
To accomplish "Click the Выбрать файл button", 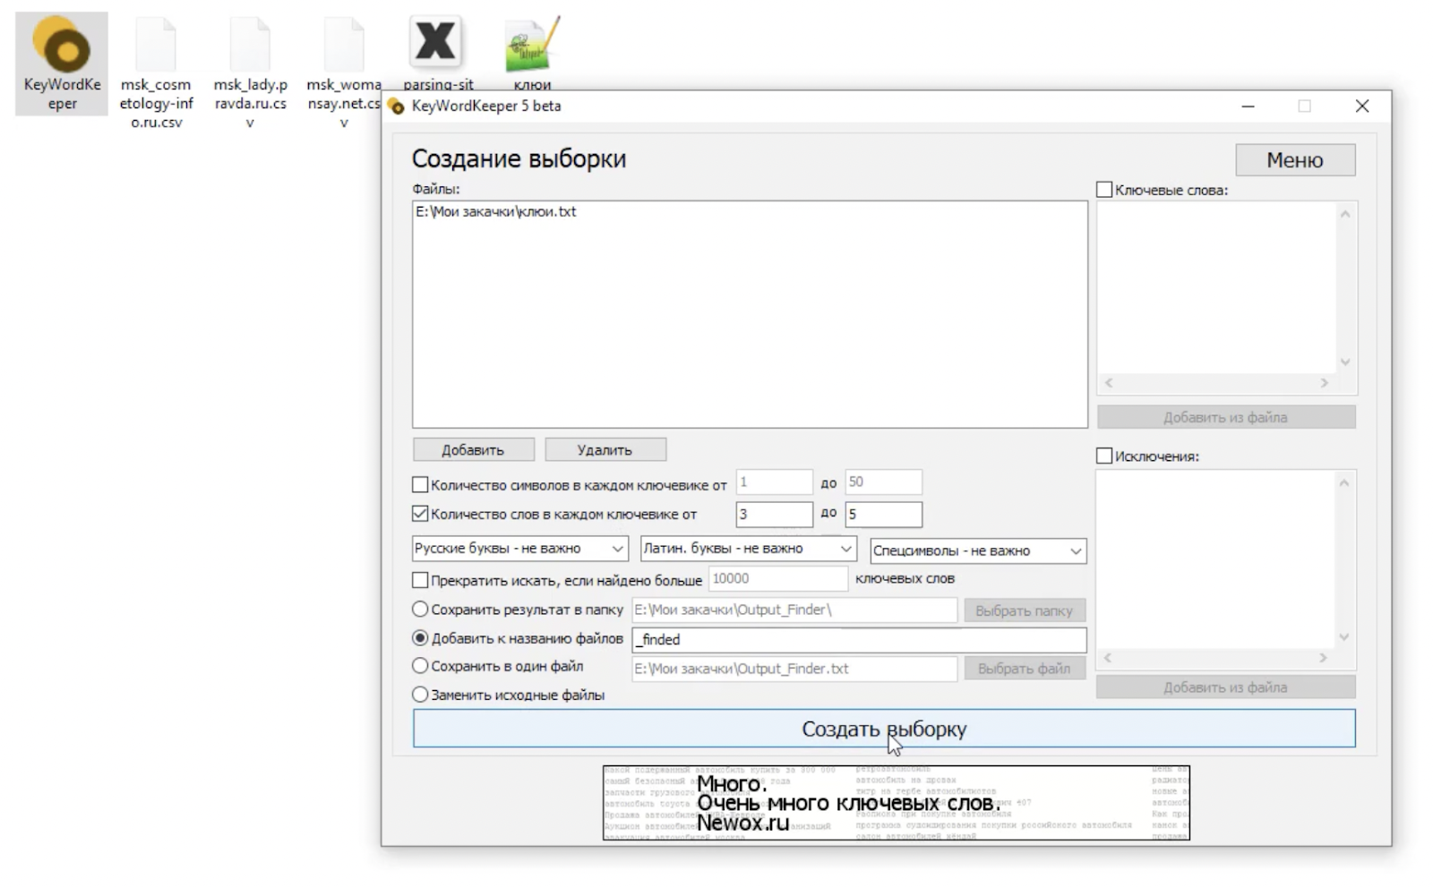I will click(1024, 669).
